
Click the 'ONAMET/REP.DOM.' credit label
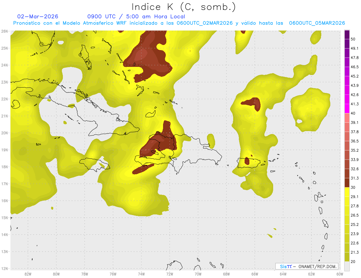click(317, 266)
